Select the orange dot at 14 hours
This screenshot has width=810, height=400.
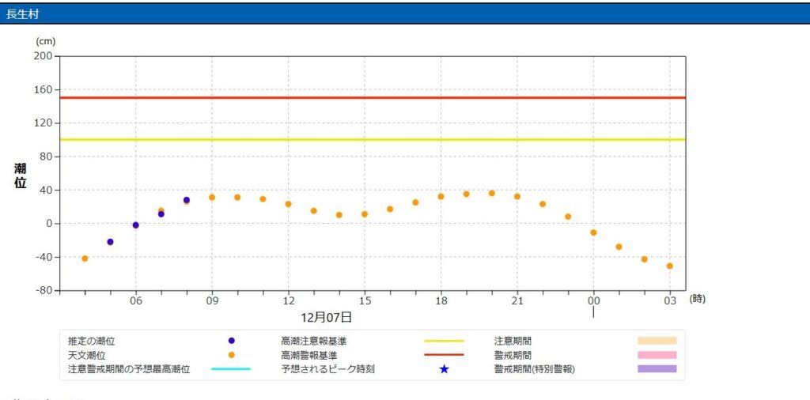point(339,215)
